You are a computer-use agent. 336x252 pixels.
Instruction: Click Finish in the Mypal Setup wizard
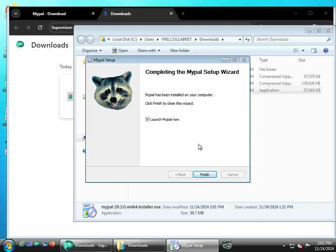click(205, 175)
